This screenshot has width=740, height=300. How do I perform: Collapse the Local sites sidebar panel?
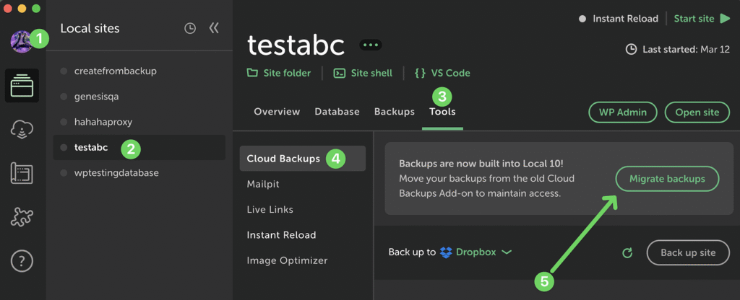pos(214,29)
